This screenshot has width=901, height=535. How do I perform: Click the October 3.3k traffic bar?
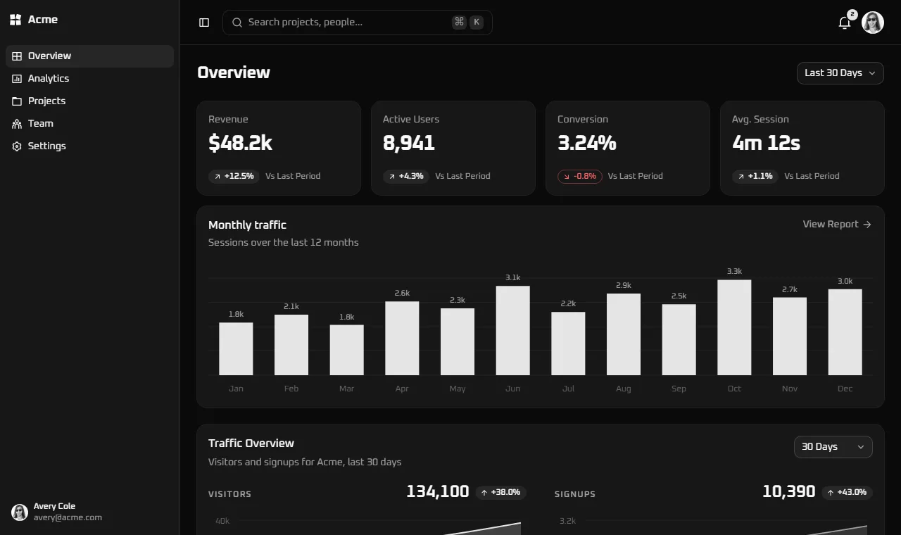(734, 327)
